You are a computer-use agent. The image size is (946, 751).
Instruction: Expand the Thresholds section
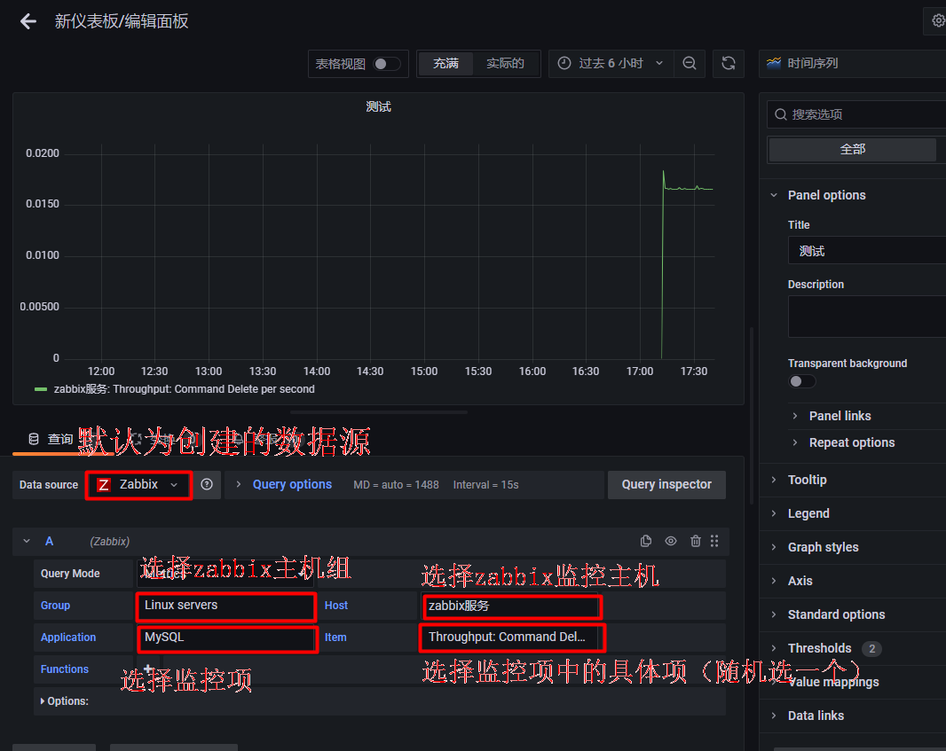tap(819, 648)
